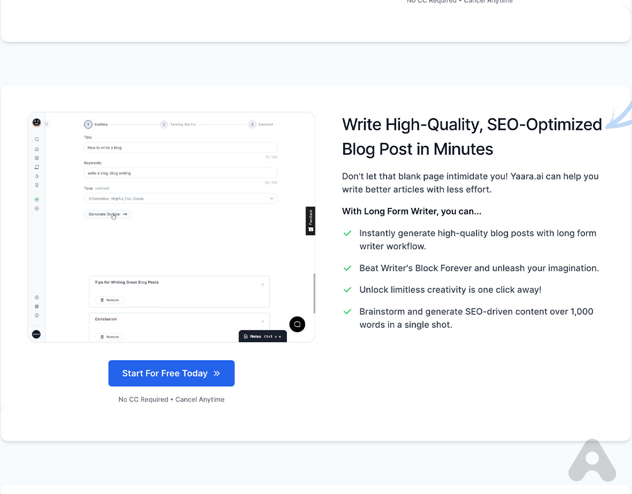
Task: Click the smiley face logo avatar
Action: click(37, 123)
